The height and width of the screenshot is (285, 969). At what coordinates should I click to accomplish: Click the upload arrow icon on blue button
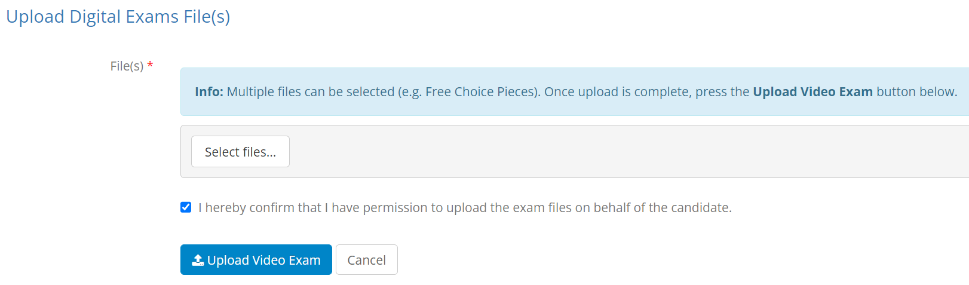click(198, 260)
